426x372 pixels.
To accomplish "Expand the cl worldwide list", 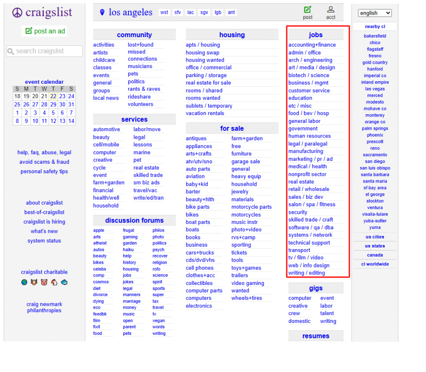I will coord(375,264).
